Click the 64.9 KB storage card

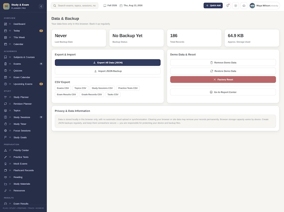pyautogui.click(x=252, y=38)
